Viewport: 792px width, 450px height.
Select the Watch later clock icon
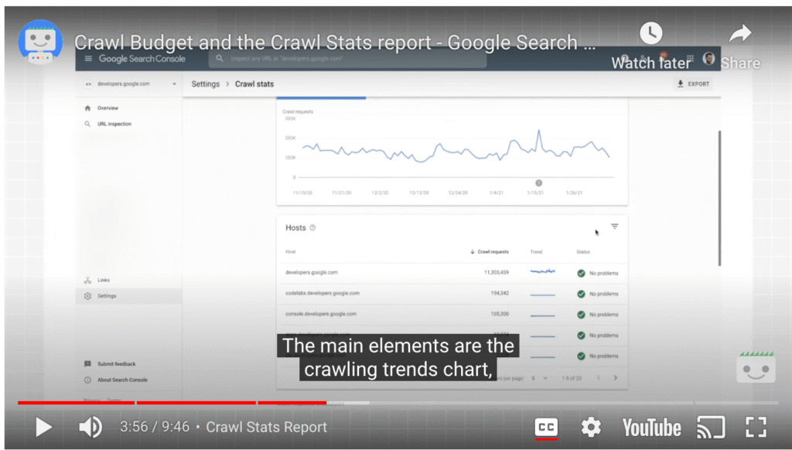tap(650, 33)
